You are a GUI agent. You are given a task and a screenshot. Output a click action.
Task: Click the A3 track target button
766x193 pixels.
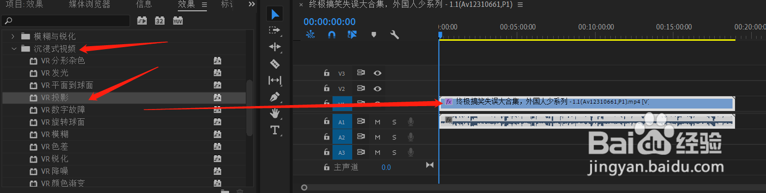342,152
